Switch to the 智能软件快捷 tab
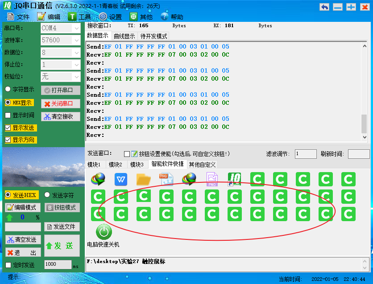The image size is (373, 284). 167,164
